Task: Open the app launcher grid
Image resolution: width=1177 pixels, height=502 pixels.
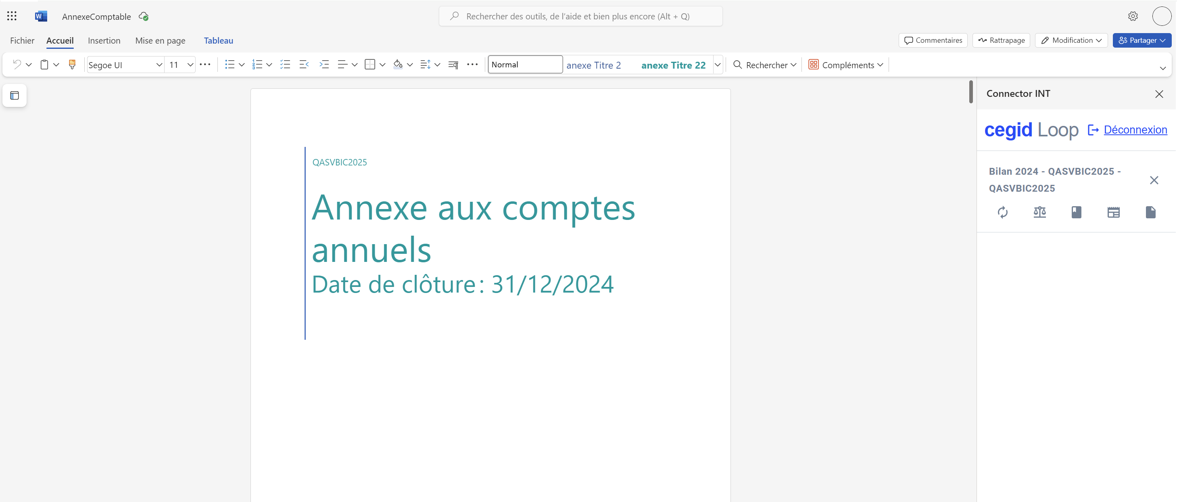Action: pos(12,17)
